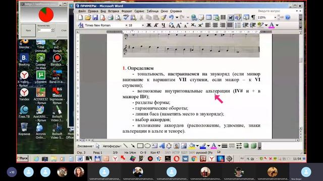Toggle underline formatting (Ч)
The height and width of the screenshot is (181, 323).
pyautogui.click(x=164, y=25)
